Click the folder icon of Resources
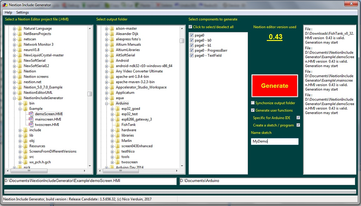The image size is (361, 206). click(x=25, y=146)
